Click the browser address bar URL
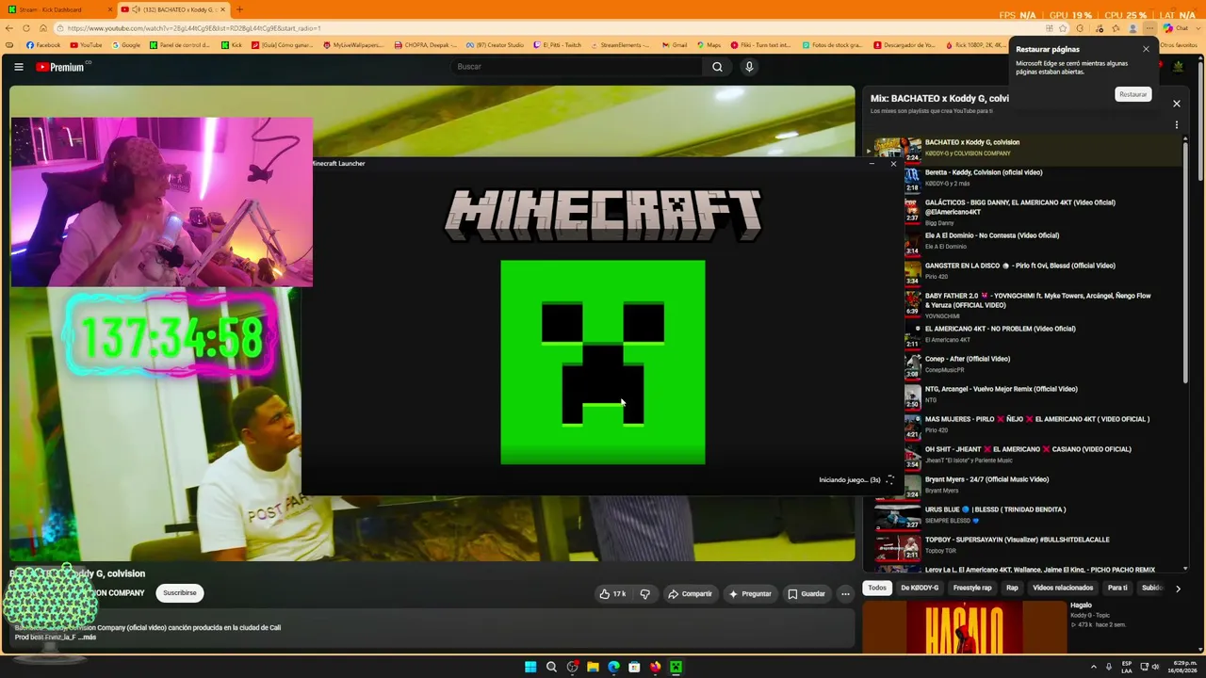1206x678 pixels. [x=194, y=28]
